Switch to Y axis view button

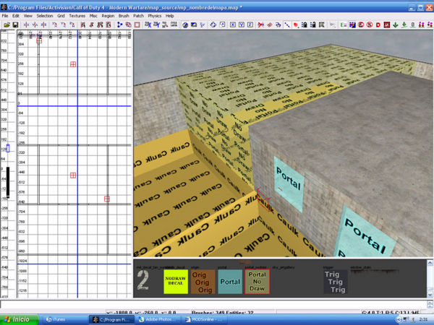242,25
